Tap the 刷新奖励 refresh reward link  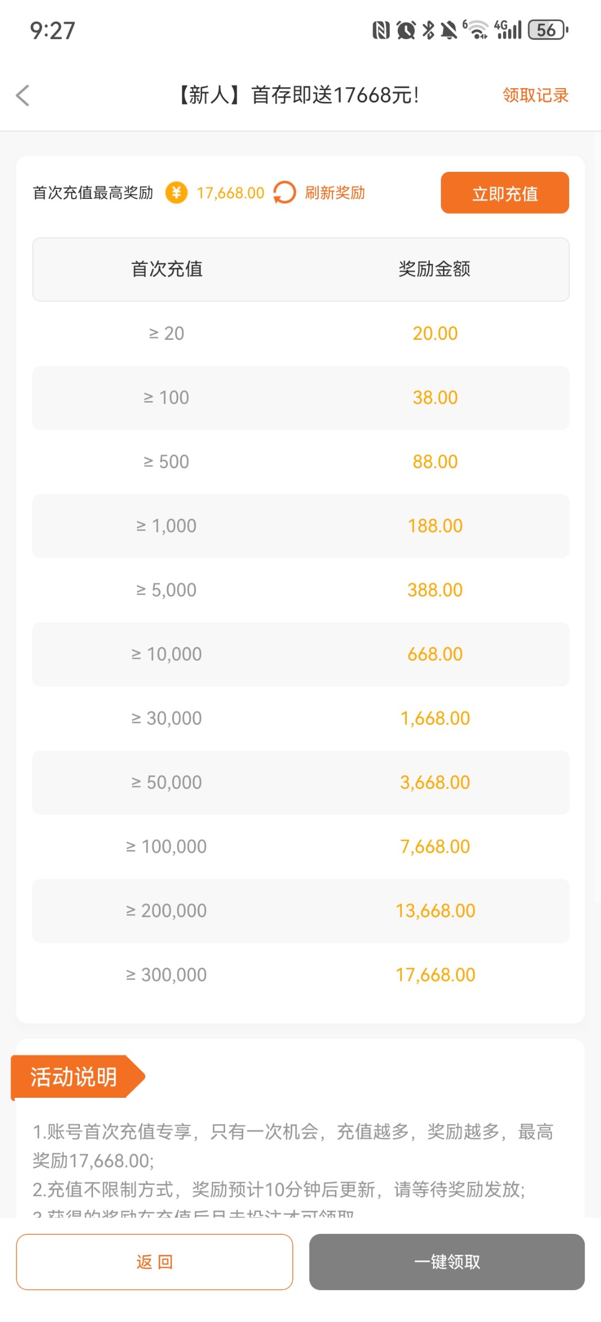point(335,193)
